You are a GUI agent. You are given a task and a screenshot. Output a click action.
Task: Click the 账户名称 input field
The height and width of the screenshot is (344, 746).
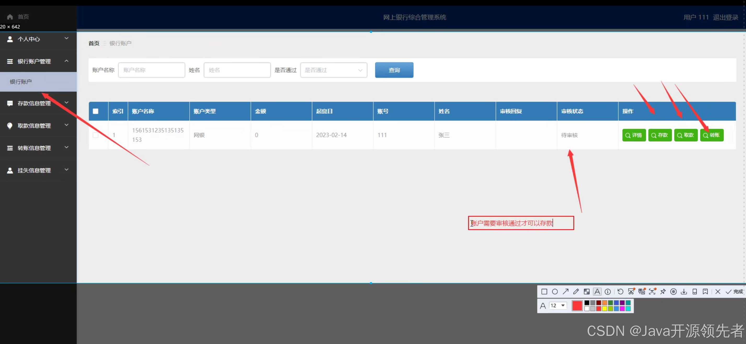pyautogui.click(x=151, y=70)
